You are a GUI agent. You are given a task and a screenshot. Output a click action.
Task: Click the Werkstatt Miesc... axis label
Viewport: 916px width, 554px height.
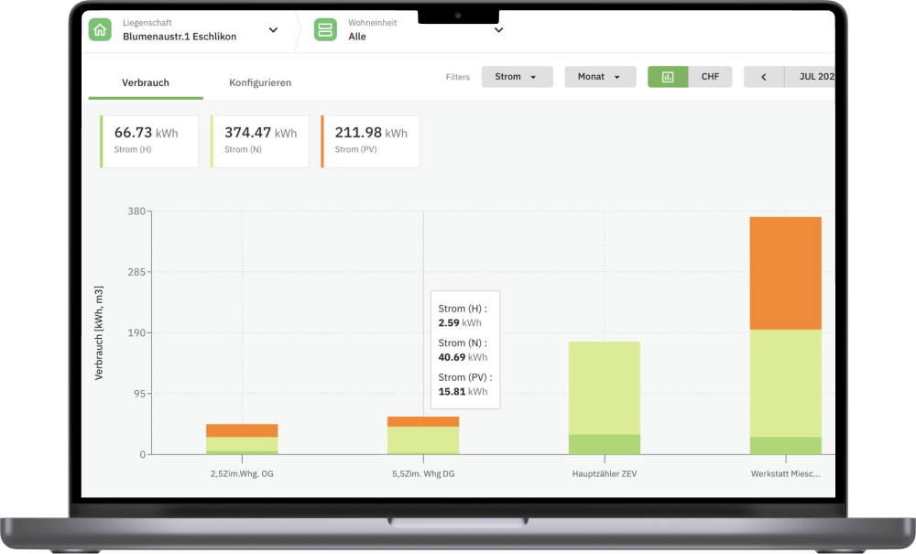pos(785,473)
